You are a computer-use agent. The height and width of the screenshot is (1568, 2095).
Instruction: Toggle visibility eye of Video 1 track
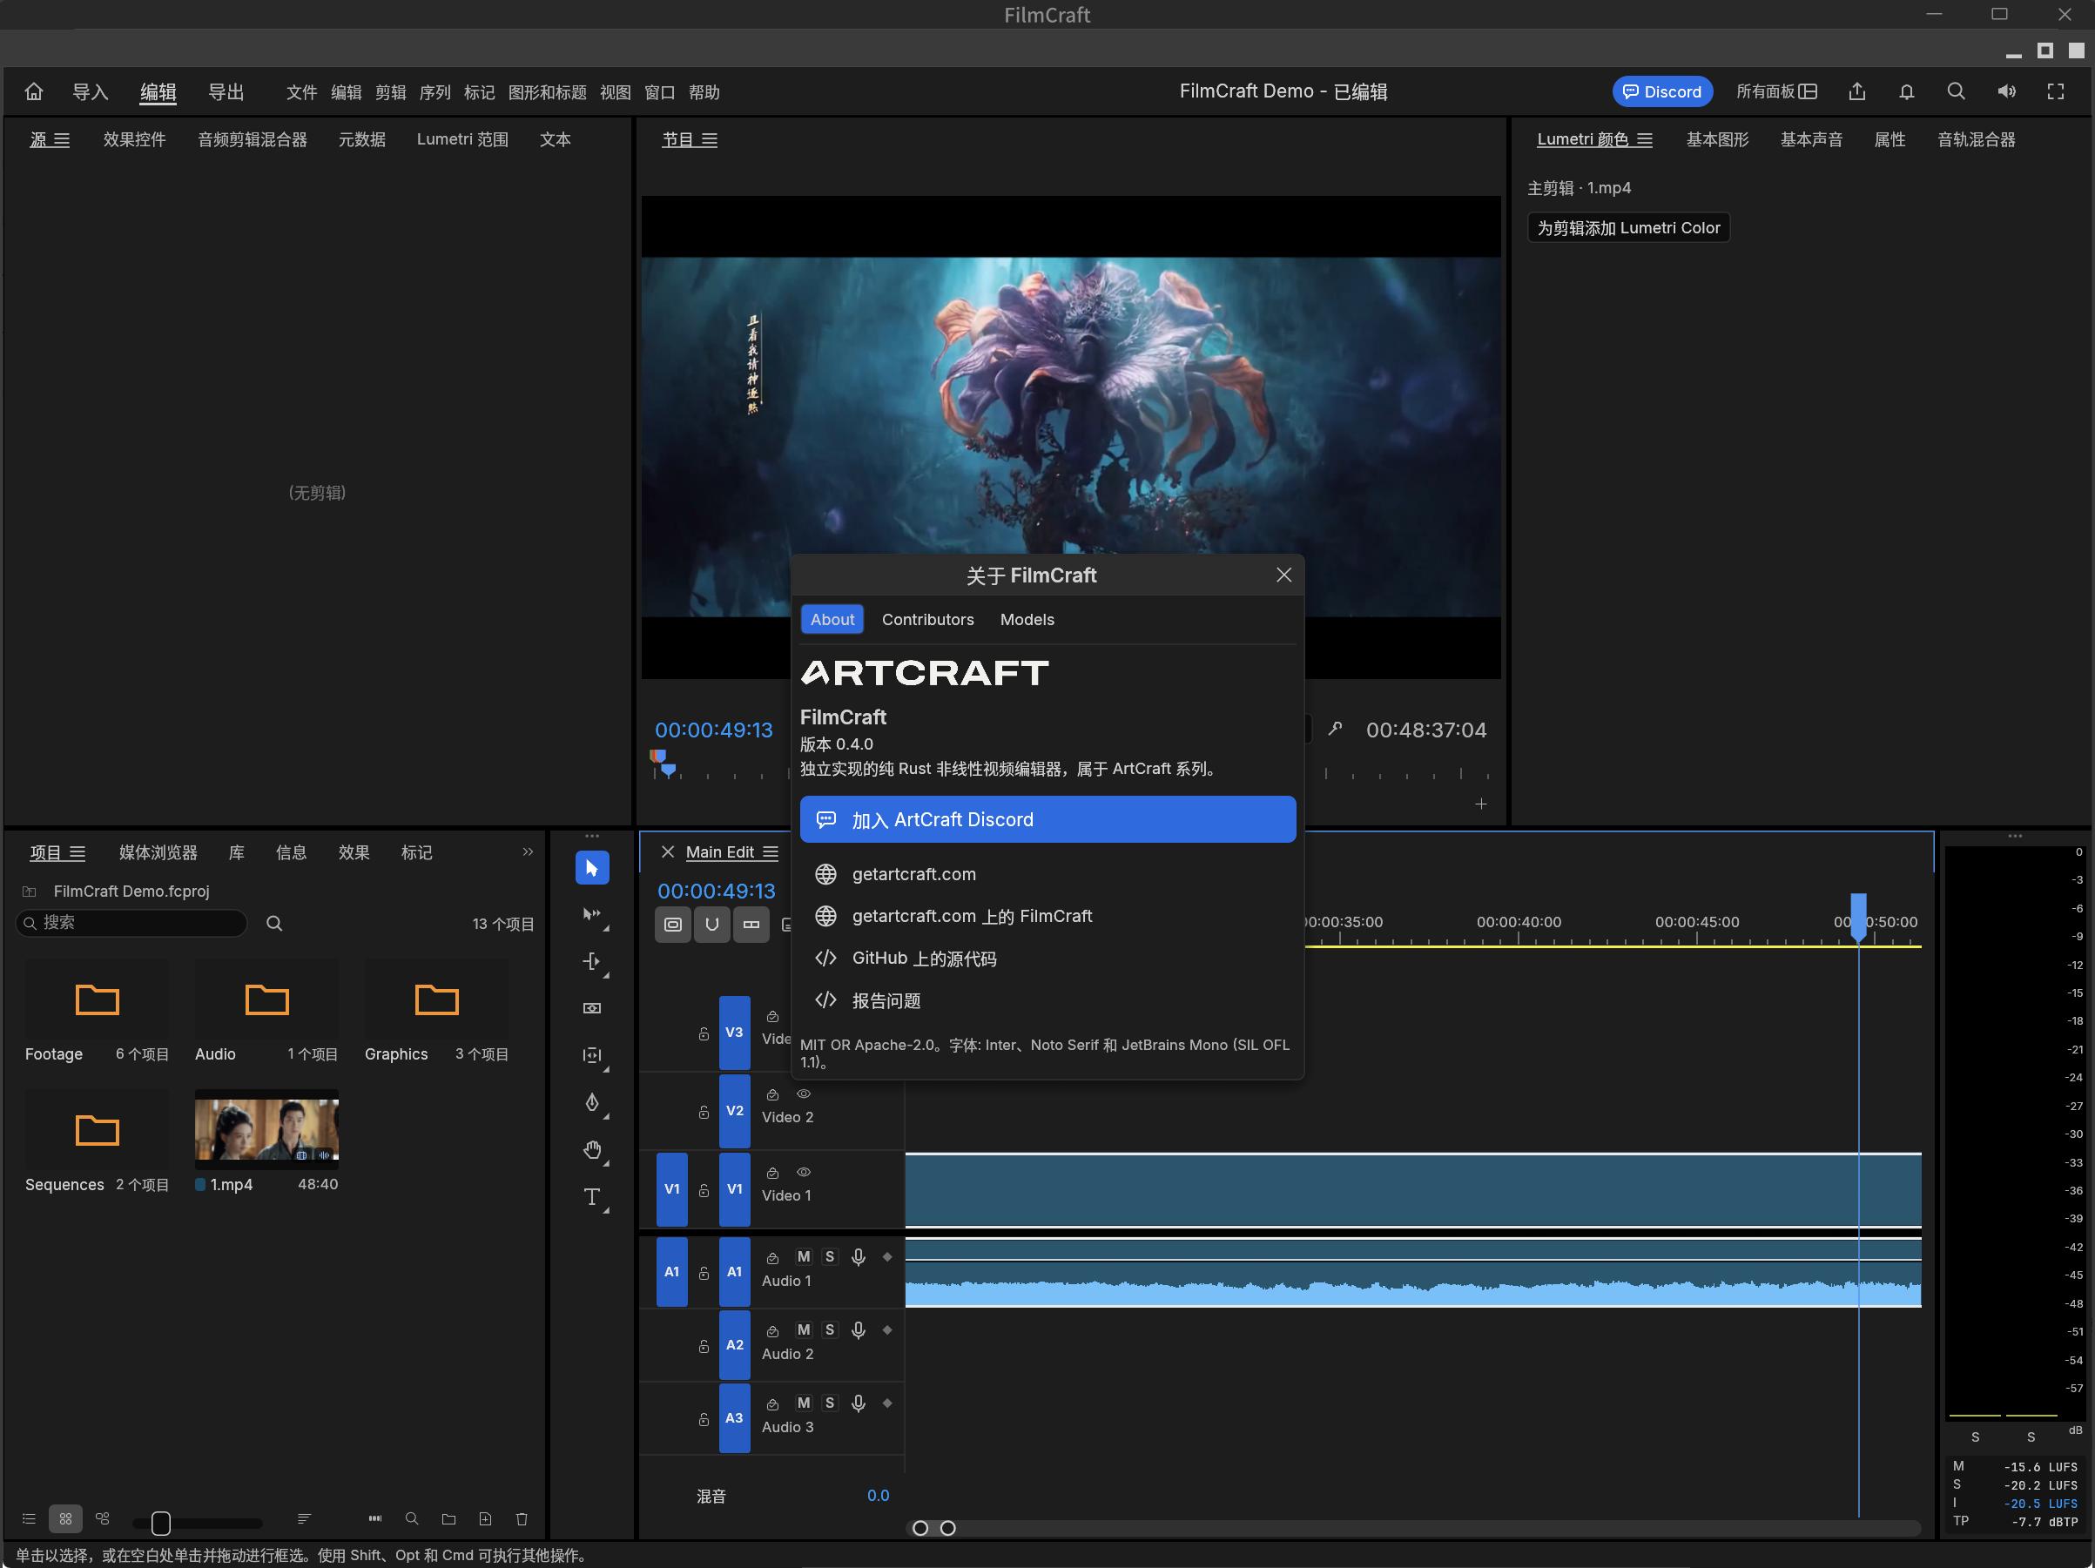[803, 1172]
